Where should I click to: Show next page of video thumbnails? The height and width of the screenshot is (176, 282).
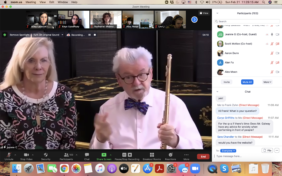194,19
